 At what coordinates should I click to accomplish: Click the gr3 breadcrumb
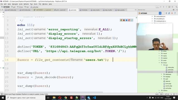pos(13,7)
